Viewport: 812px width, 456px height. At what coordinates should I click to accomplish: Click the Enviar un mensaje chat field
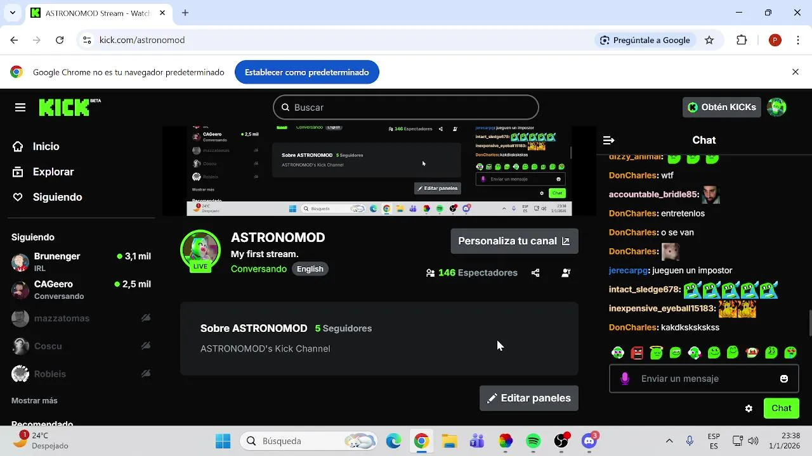704,379
